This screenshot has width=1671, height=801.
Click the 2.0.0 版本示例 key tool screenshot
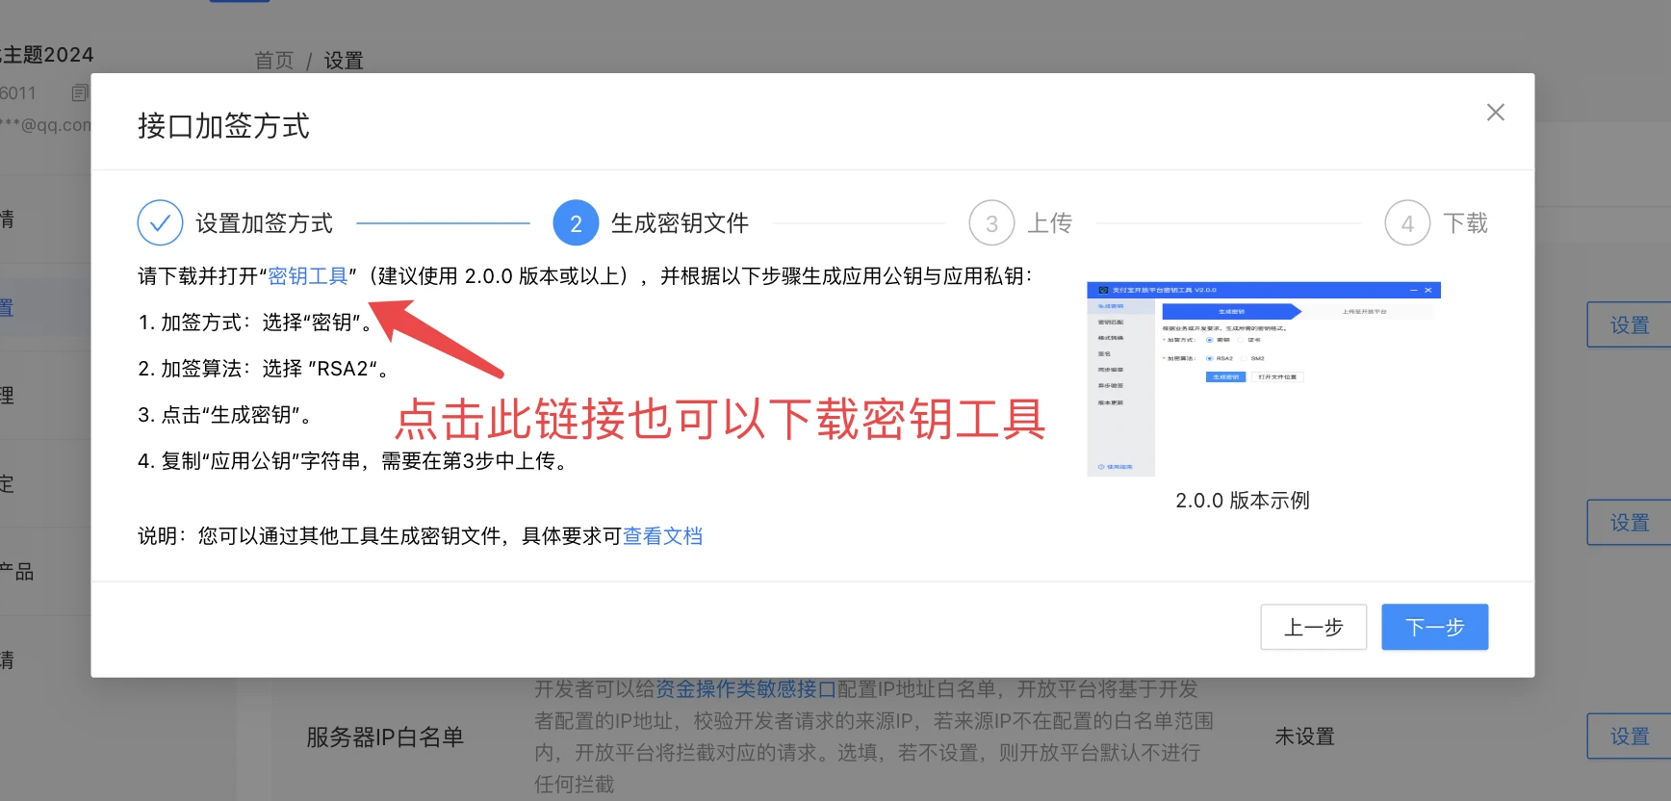coord(1263,378)
